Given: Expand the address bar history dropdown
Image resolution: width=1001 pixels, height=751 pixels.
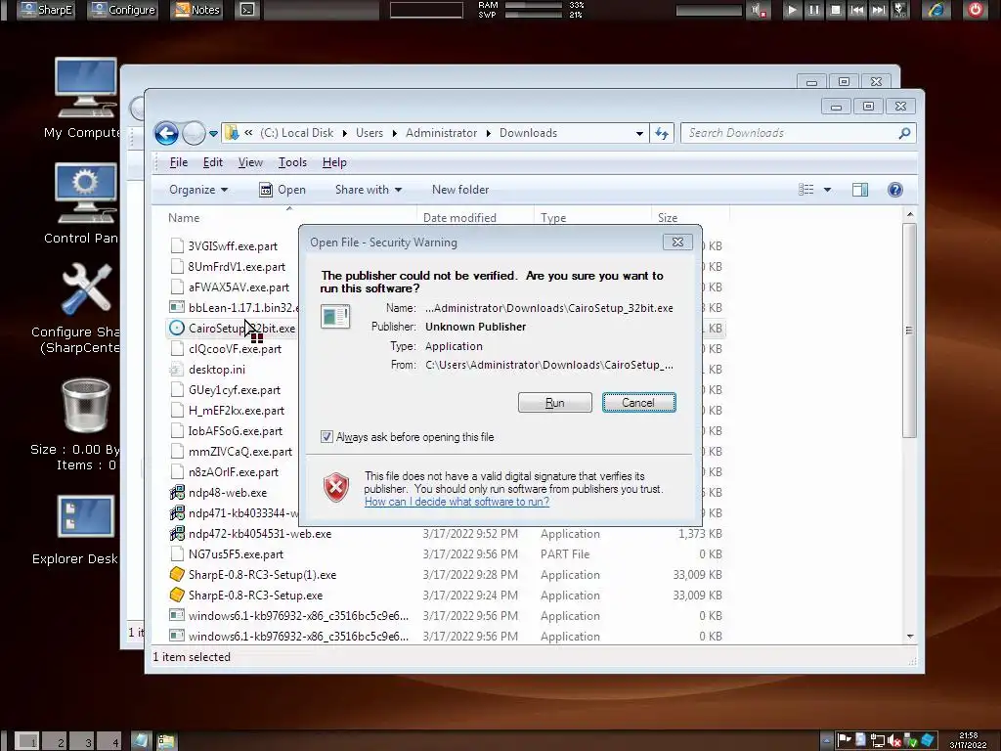Looking at the screenshot, I should click(639, 133).
